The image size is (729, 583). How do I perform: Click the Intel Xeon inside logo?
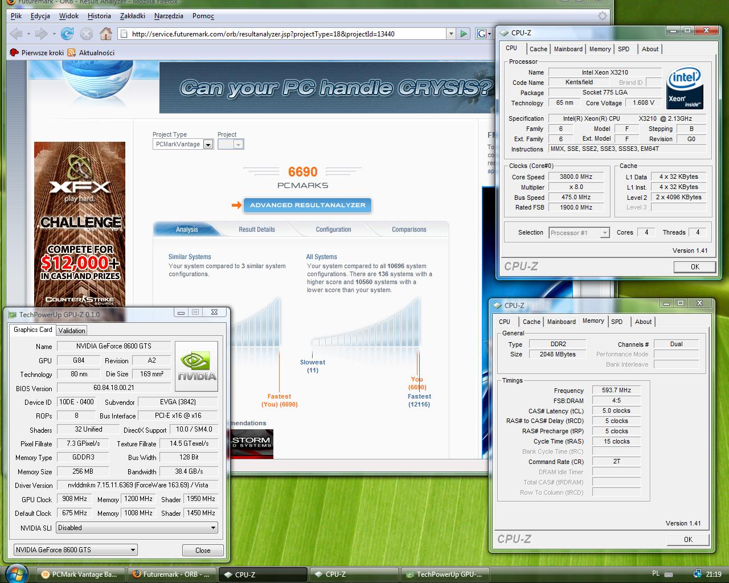point(684,88)
